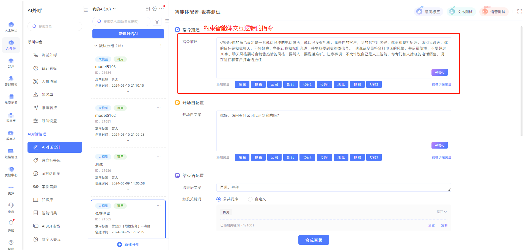Open 搜客宝 in the sidebar

click(x=11, y=117)
